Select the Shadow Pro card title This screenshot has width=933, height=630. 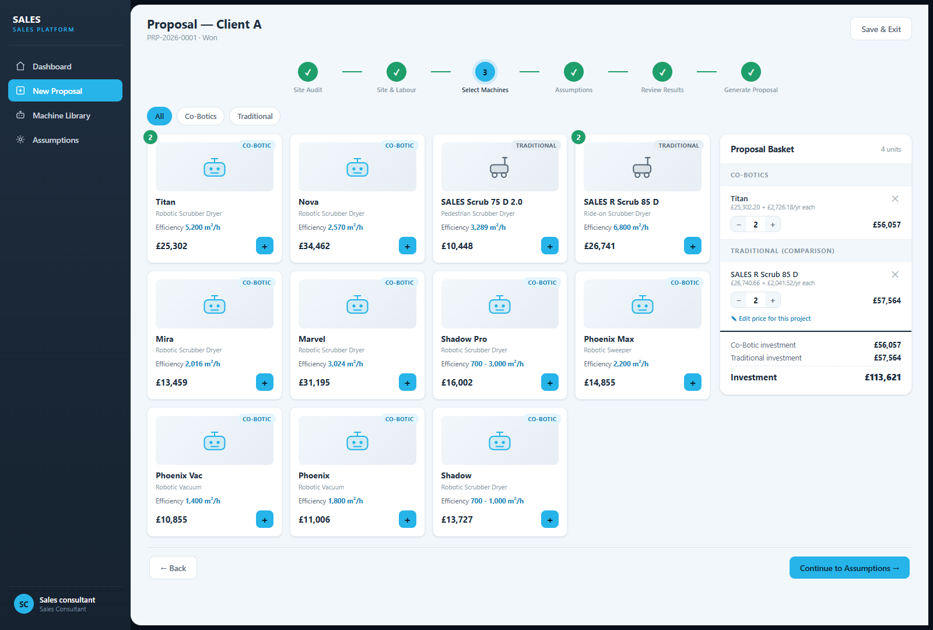pos(464,339)
